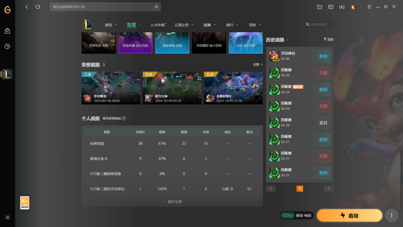Screen dimensions: 403x227
Task: Open the messages chat icon
Action: [331, 7]
